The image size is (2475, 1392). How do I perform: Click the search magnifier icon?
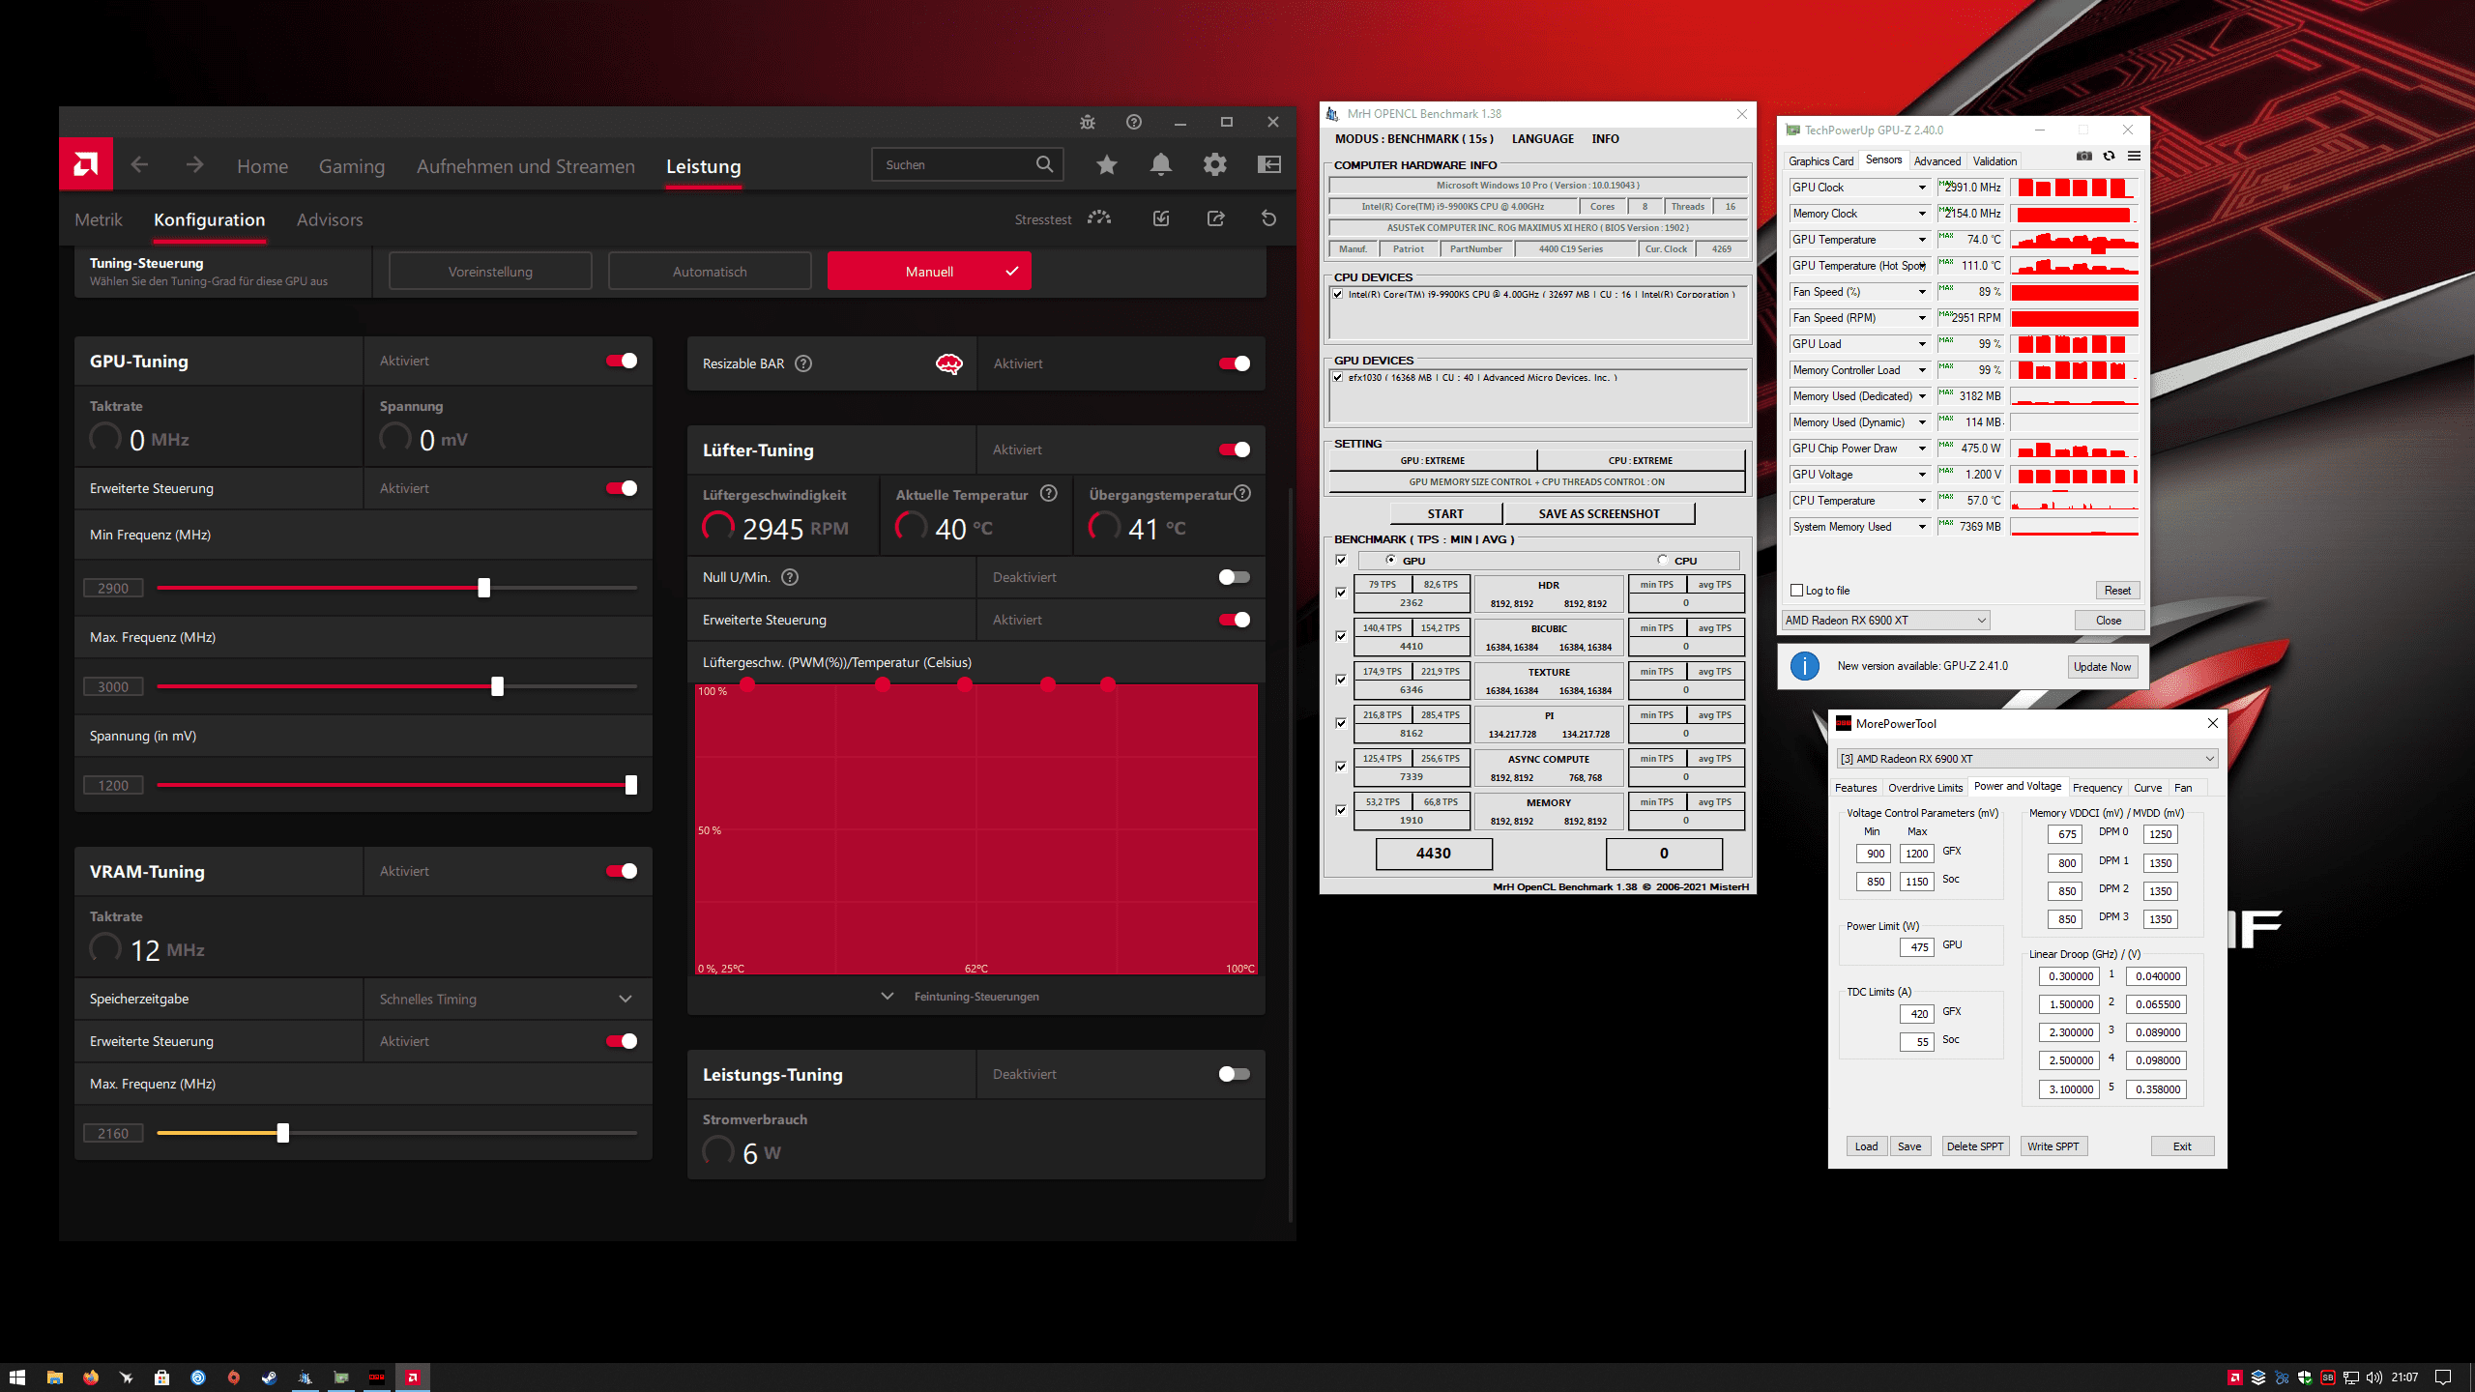[1044, 164]
